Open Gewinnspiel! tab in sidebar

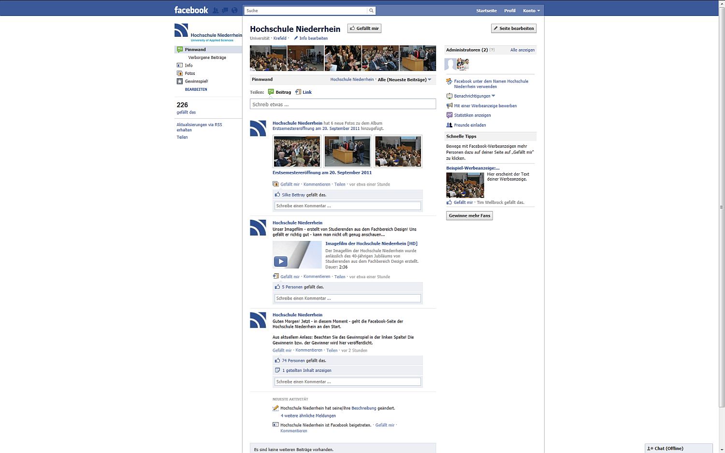click(x=196, y=81)
